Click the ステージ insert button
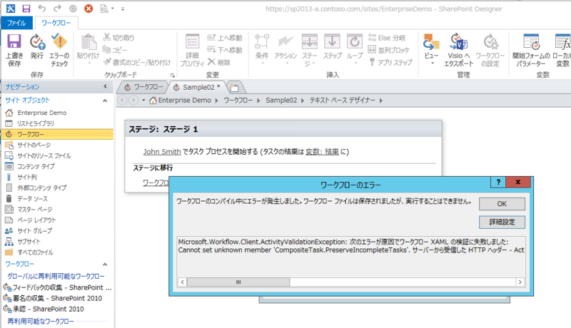 310,50
